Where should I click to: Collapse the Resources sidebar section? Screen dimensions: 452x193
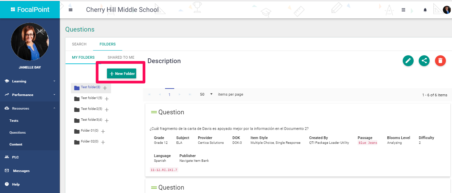click(30, 108)
